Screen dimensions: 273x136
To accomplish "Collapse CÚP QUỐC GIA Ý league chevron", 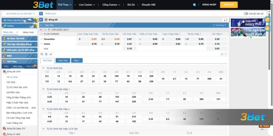I will pyautogui.click(x=41, y=30).
